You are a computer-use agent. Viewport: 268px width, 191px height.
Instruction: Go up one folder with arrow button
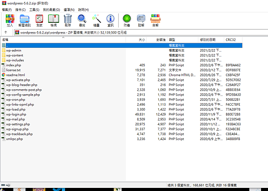6,32
